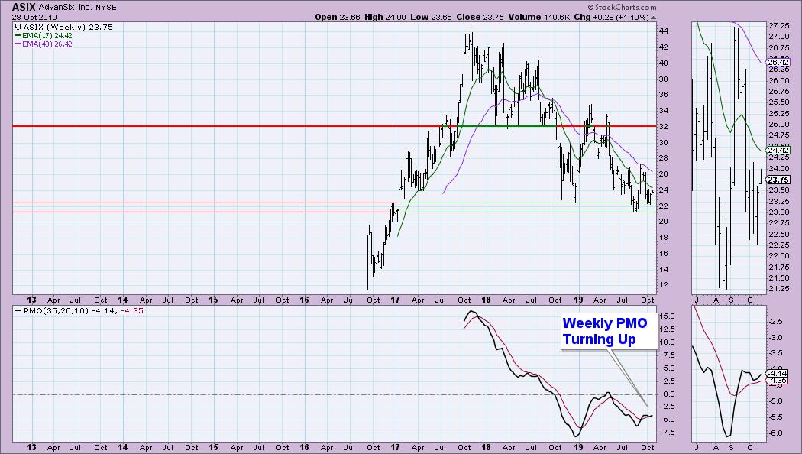Viewport: 802px width, 454px height.
Task: Click the 12.5 label on the PMO axis
Action: [x=667, y=329]
